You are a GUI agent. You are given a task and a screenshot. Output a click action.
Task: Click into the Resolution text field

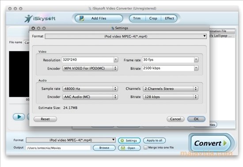pyautogui.click(x=88, y=59)
